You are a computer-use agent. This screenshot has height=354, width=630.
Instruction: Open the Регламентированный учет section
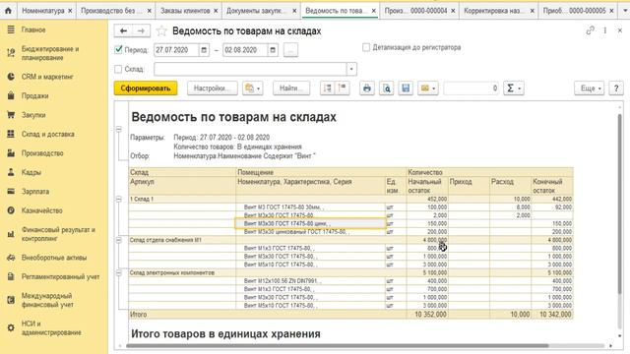click(x=60, y=276)
